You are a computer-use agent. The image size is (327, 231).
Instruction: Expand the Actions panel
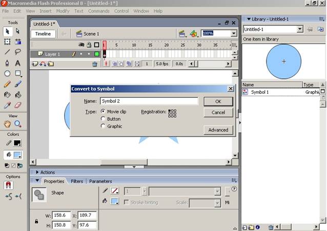pyautogui.click(x=37, y=172)
